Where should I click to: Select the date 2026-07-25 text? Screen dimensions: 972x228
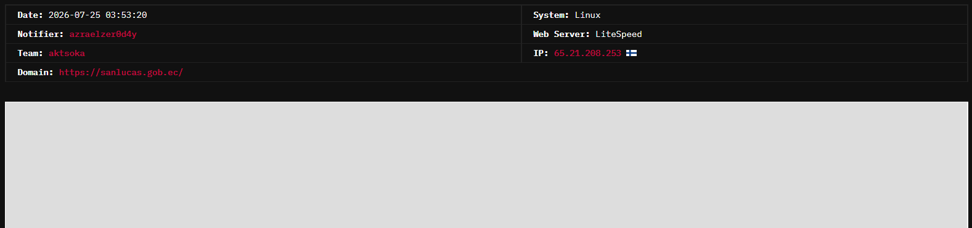click(74, 15)
